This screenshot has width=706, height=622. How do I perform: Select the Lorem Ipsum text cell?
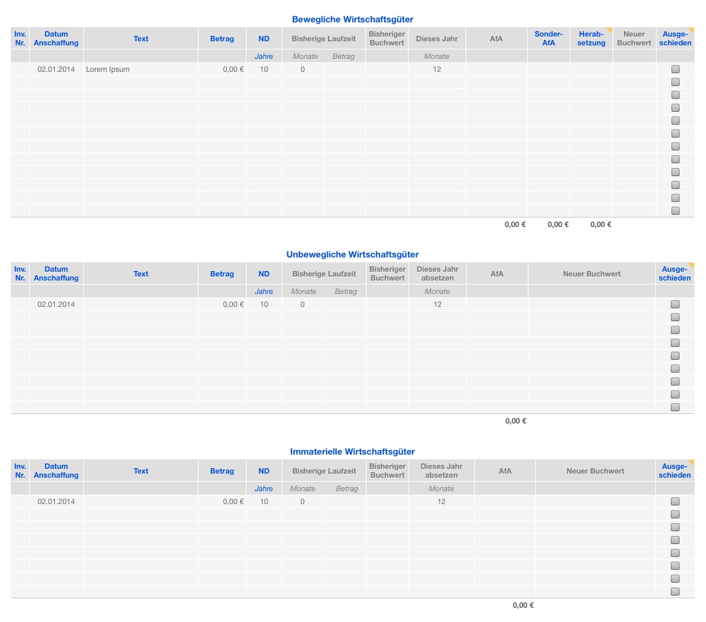click(x=108, y=69)
